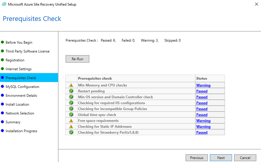Click the warning icon beside Min Memory and CPU checks
This screenshot has width=261, height=162.
click(71, 85)
